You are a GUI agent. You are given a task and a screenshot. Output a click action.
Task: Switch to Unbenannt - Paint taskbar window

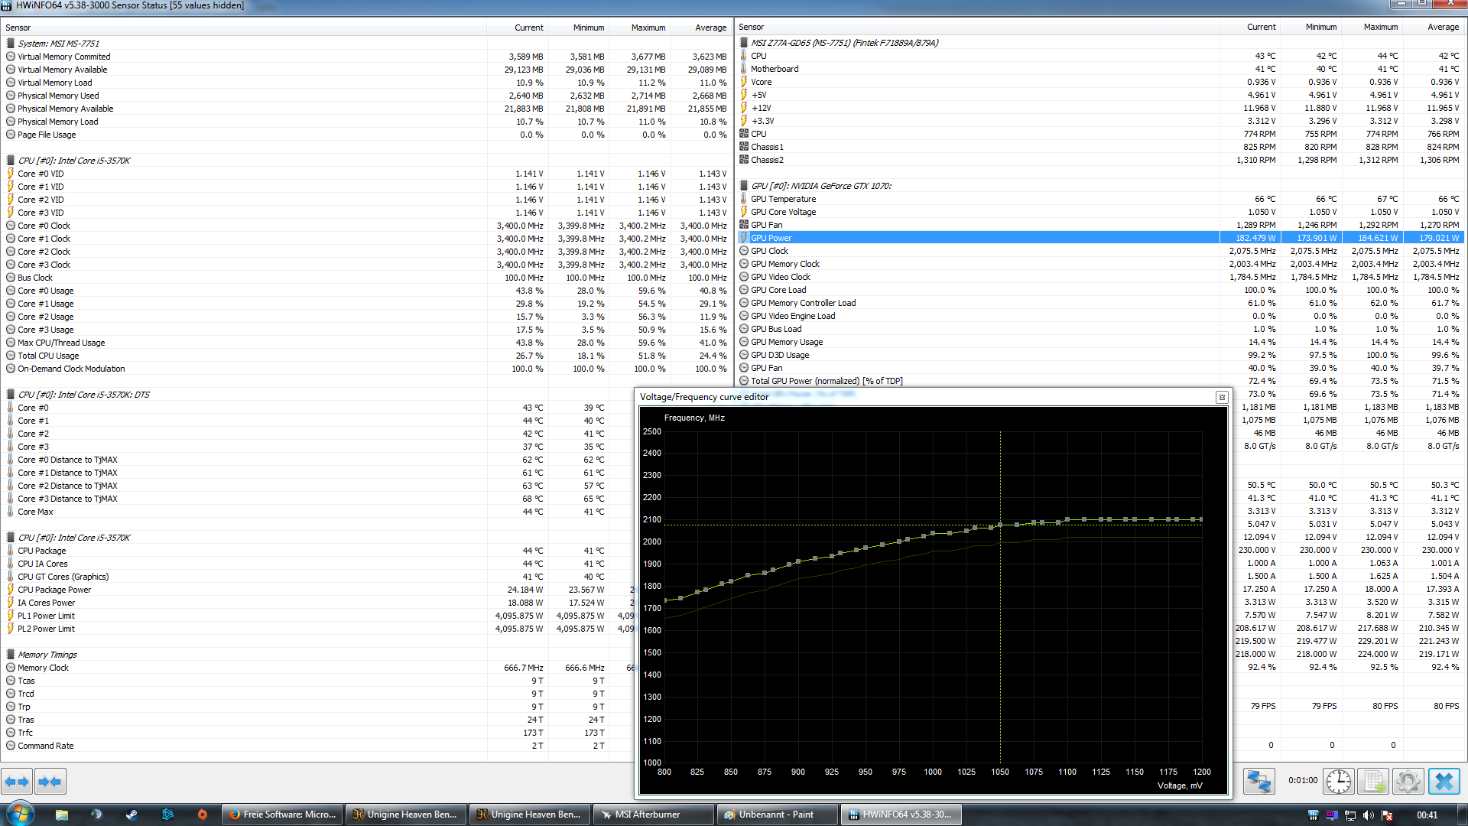(x=775, y=815)
